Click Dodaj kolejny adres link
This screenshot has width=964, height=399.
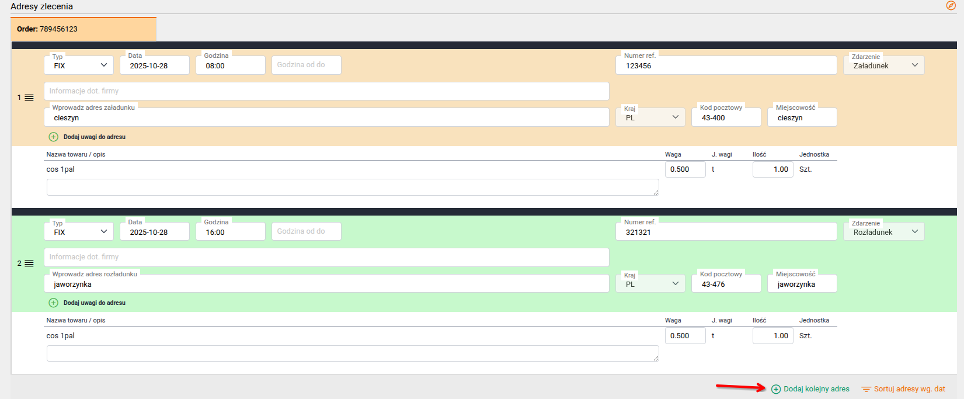pyautogui.click(x=816, y=389)
